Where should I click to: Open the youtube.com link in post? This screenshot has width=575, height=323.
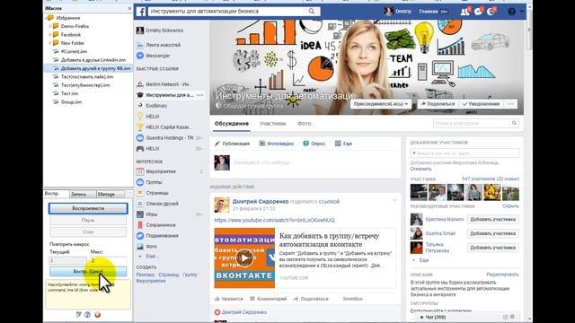click(274, 220)
